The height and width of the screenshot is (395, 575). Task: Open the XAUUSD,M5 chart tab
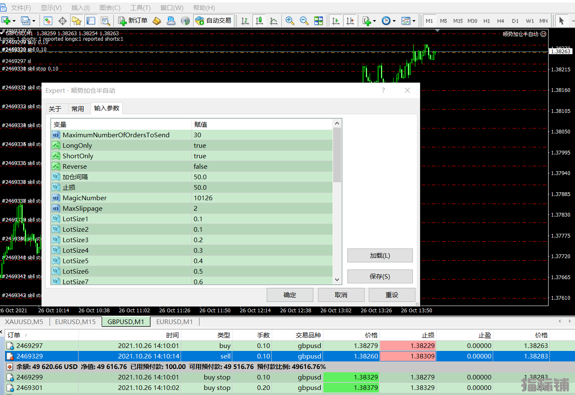pyautogui.click(x=24, y=322)
